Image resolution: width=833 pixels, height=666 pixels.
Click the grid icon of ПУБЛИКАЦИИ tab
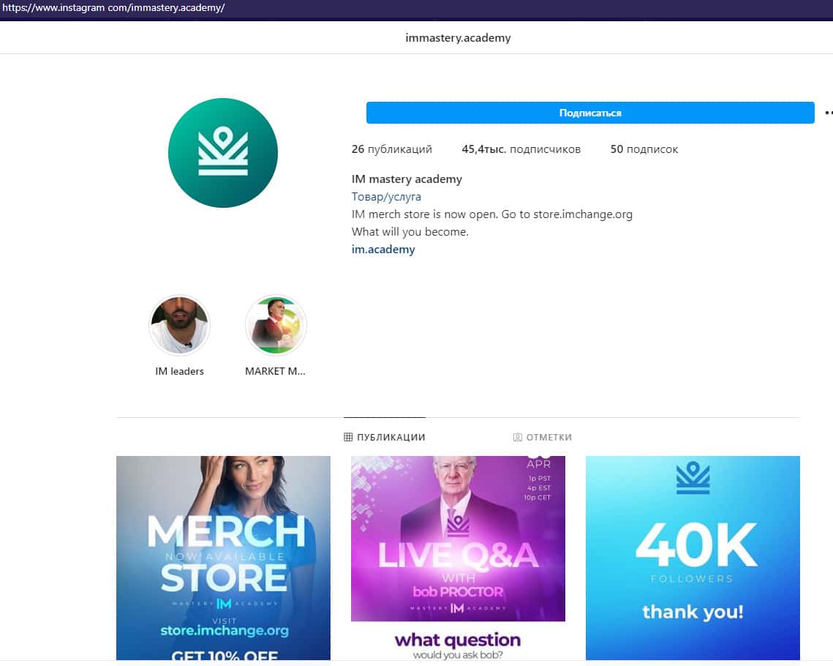(348, 437)
